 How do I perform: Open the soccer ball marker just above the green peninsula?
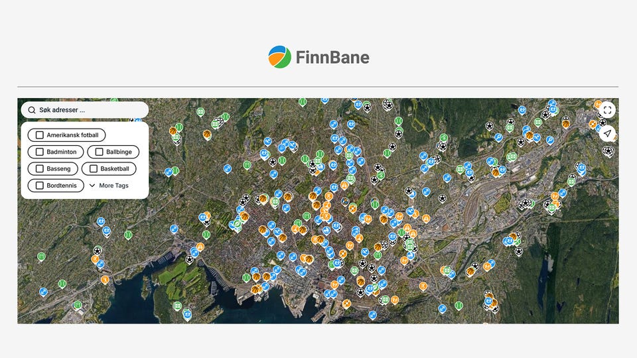[x=190, y=259]
